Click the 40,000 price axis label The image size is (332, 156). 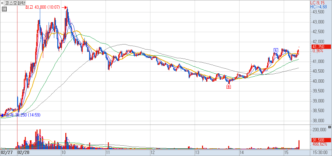(318, 81)
